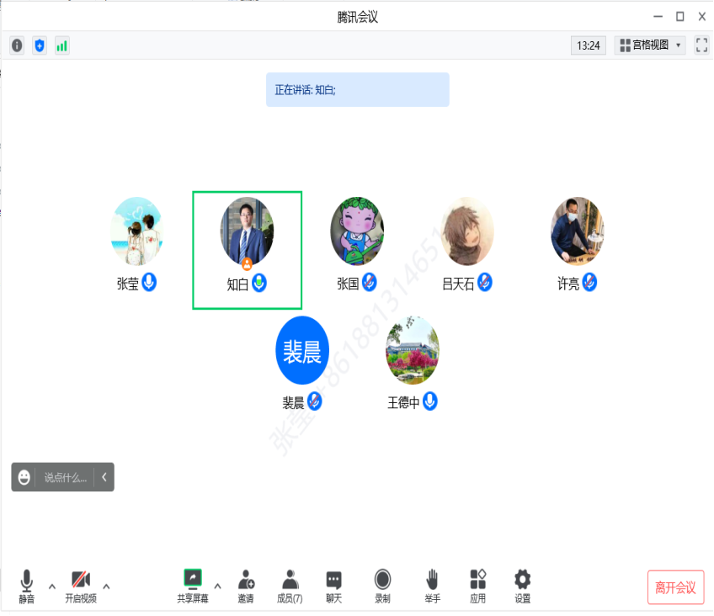
Task: Select 王德中's avatar thumbnail
Action: tap(412, 352)
